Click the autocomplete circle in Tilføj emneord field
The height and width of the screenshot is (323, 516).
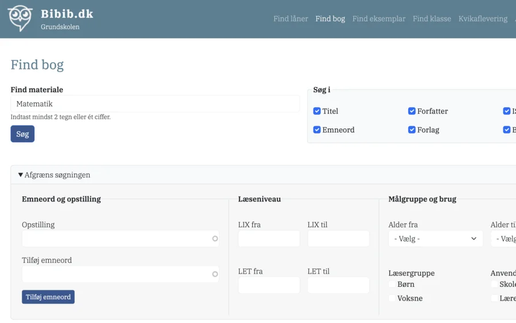215,274
